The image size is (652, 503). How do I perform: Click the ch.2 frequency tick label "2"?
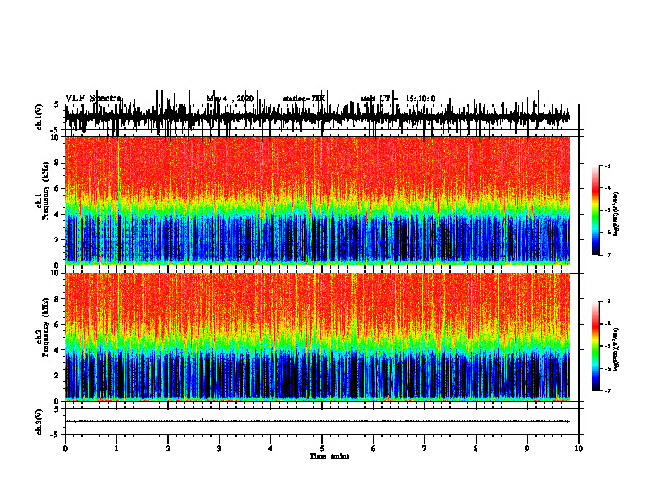(x=57, y=376)
